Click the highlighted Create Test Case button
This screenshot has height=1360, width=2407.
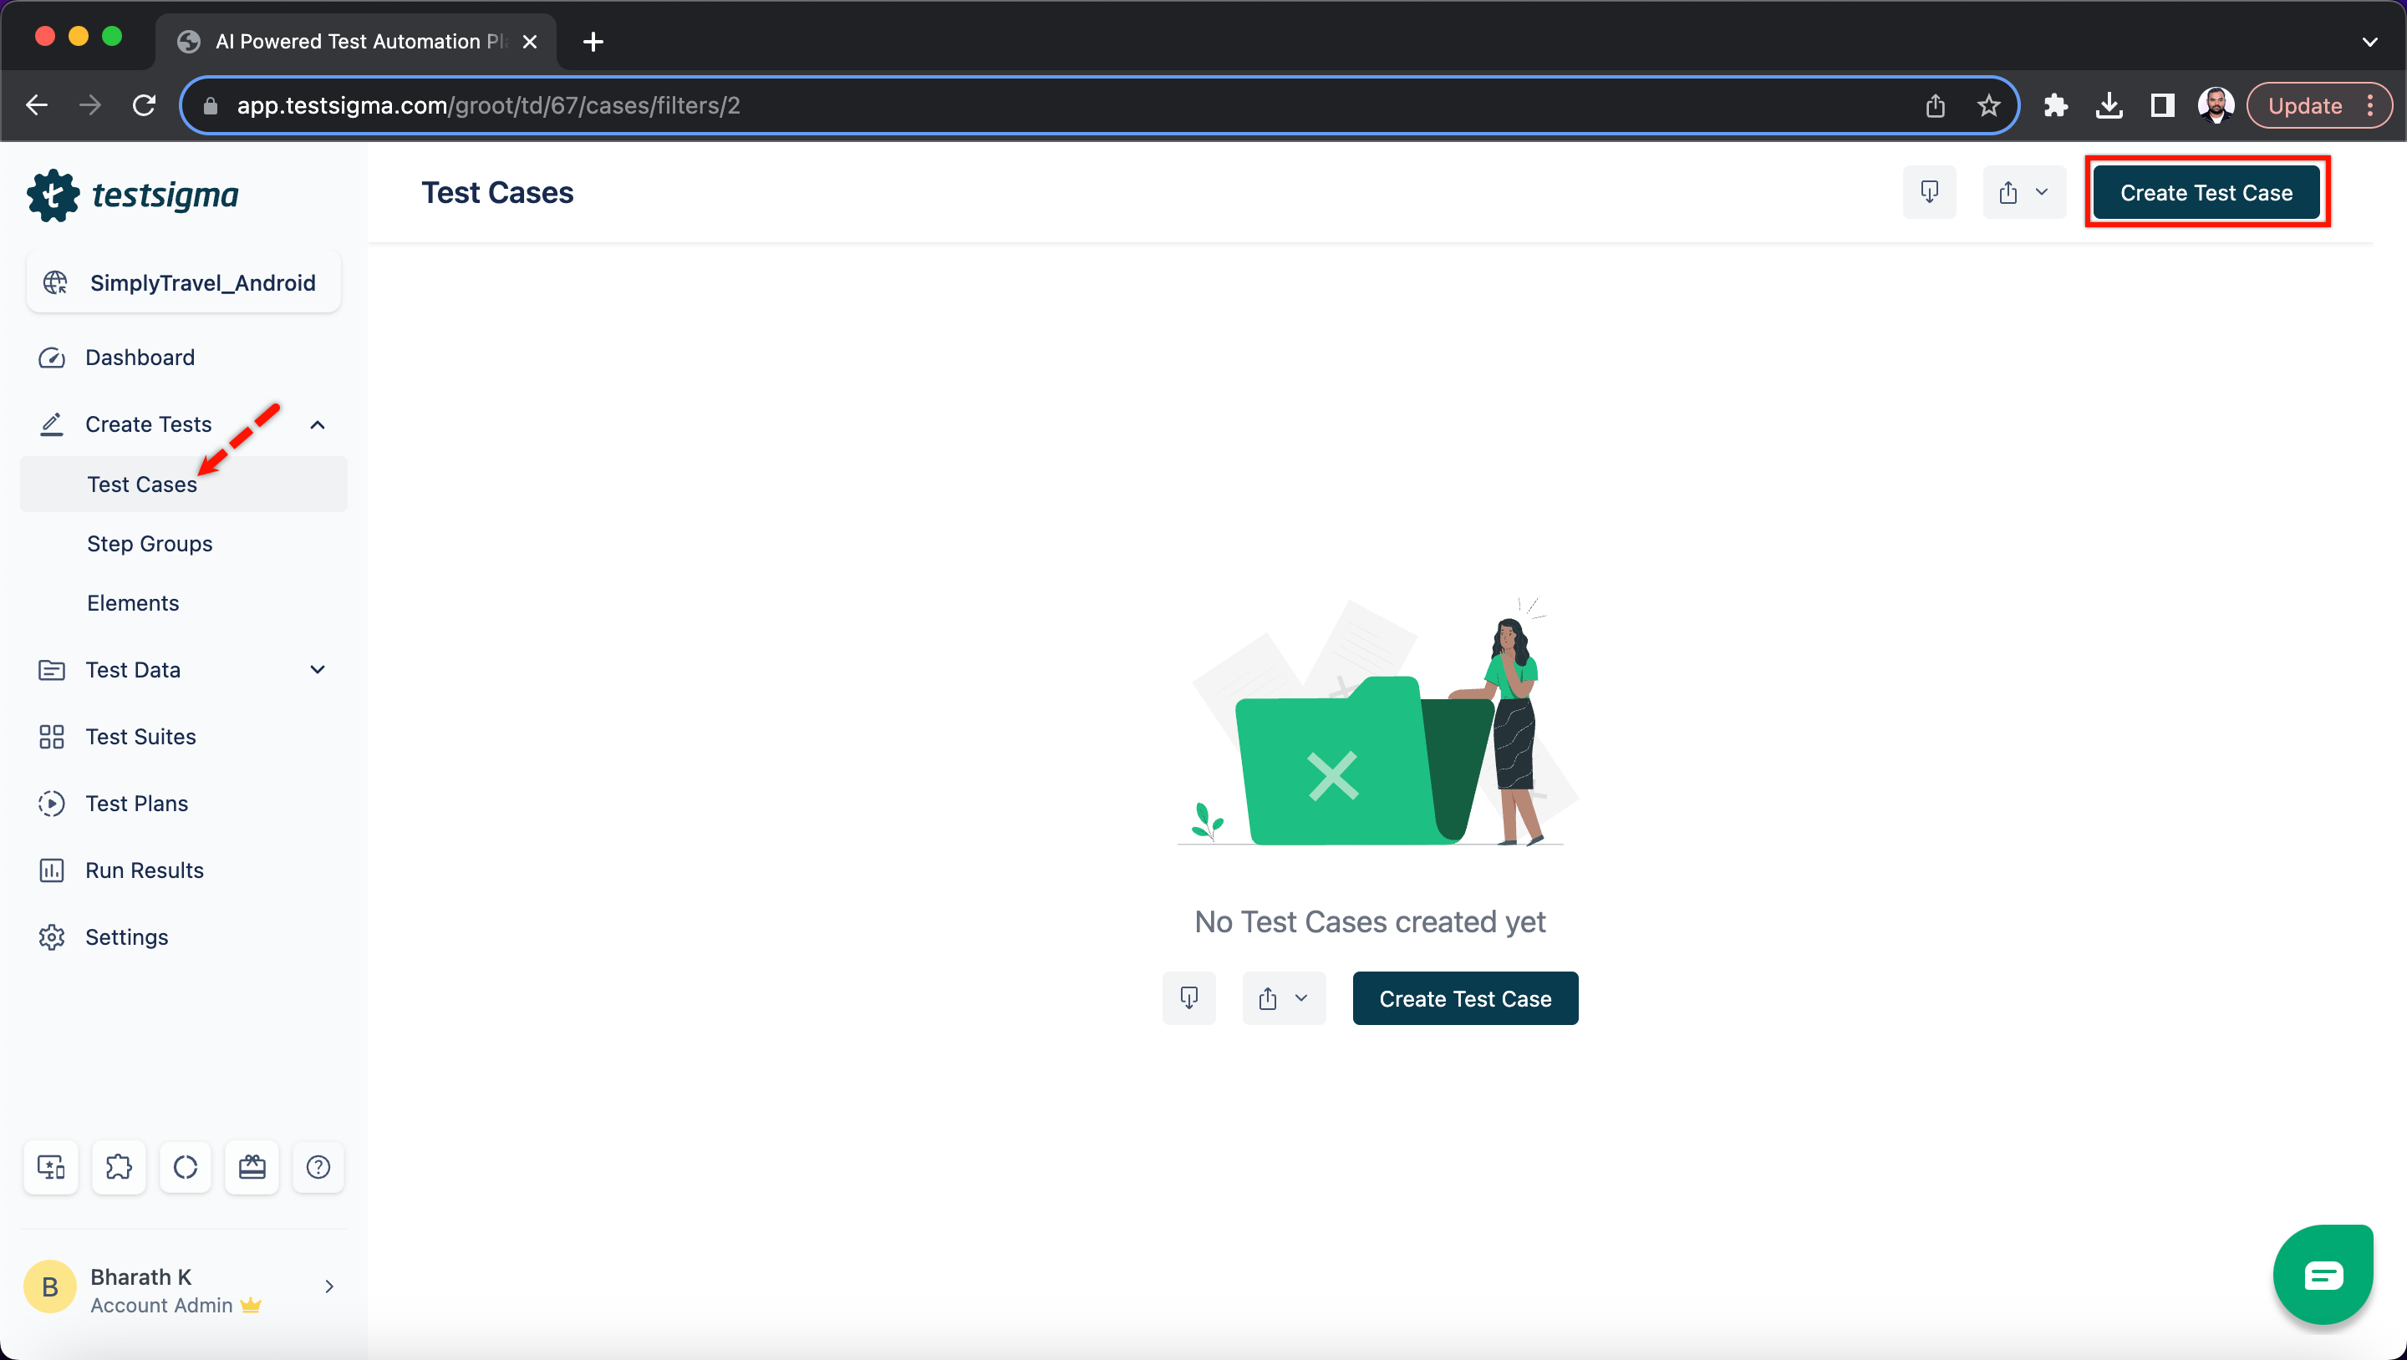pyautogui.click(x=2207, y=192)
